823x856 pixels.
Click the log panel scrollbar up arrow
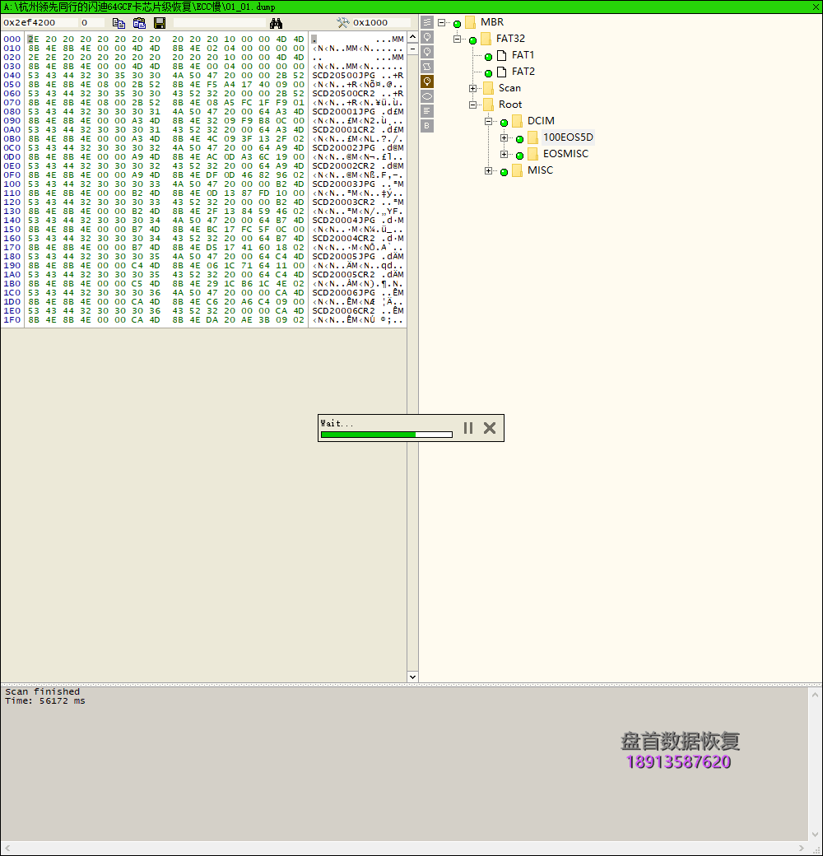815,695
